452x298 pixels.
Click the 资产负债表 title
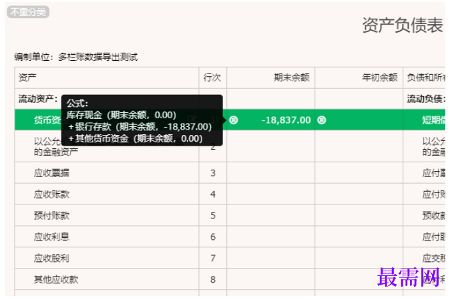tap(403, 25)
